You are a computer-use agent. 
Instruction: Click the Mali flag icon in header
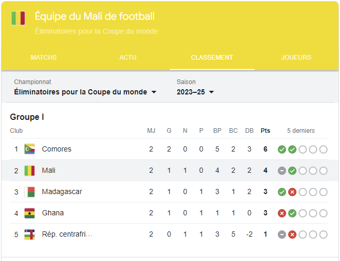[18, 18]
